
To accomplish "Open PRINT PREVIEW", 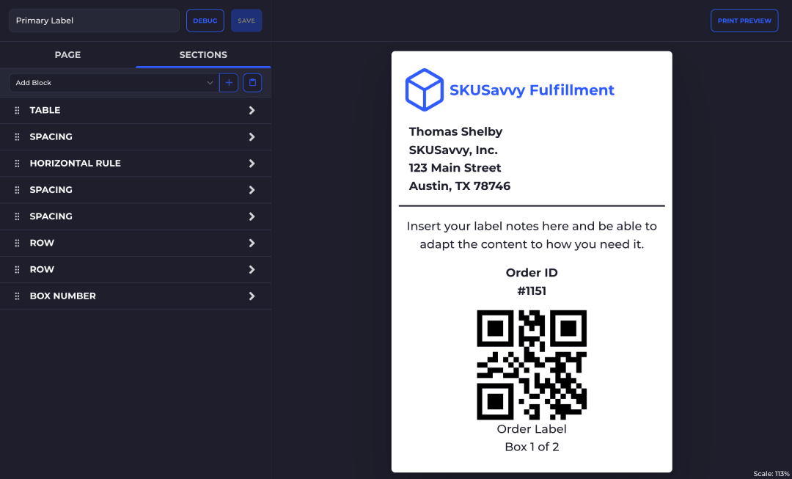I will tap(744, 21).
